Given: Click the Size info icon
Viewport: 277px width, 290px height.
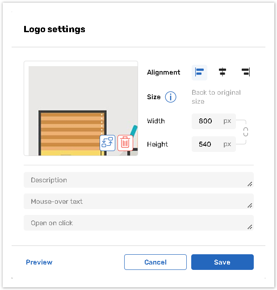Looking at the screenshot, I should click(x=171, y=97).
